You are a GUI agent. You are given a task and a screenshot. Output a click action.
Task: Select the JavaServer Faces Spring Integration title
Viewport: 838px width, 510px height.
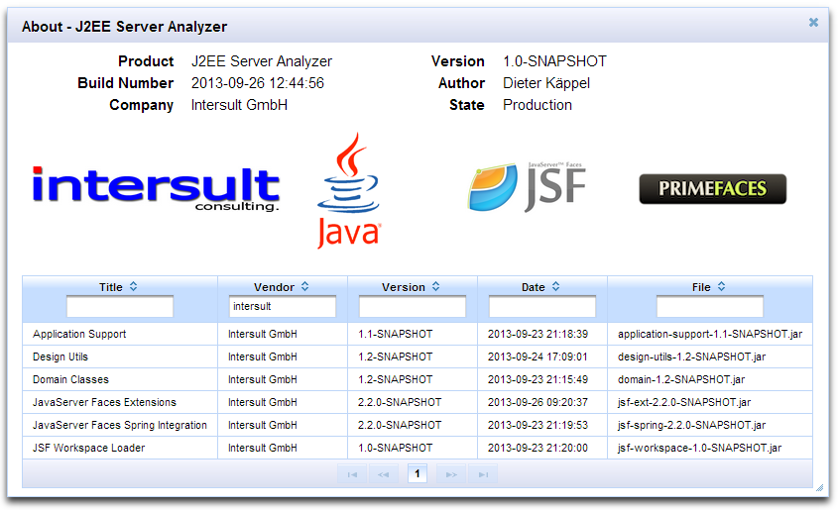tap(120, 425)
